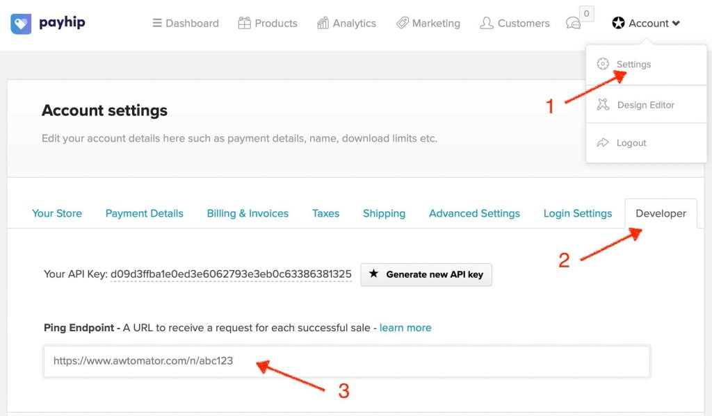Viewport: 712px width, 416px height.
Task: Switch to the Shipping tab
Action: click(384, 213)
